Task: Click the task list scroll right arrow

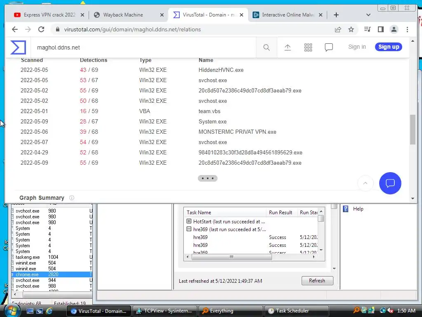Action: (314, 257)
